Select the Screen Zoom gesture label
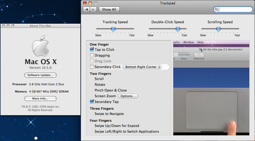 pyautogui.click(x=105, y=96)
